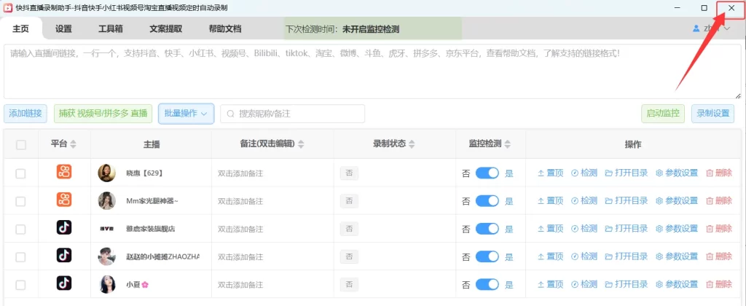Open recording directory for 晓惠【629】
The width and height of the screenshot is (746, 306).
point(626,173)
